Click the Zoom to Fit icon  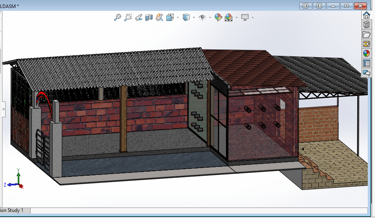pyautogui.click(x=118, y=17)
